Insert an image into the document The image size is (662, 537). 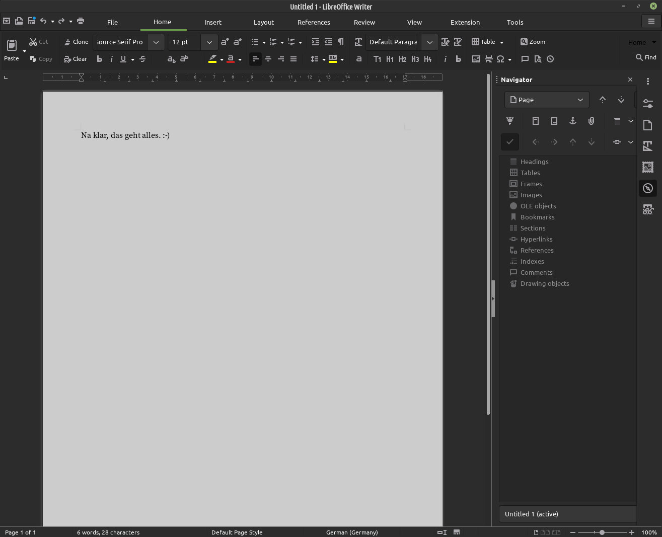(x=476, y=59)
